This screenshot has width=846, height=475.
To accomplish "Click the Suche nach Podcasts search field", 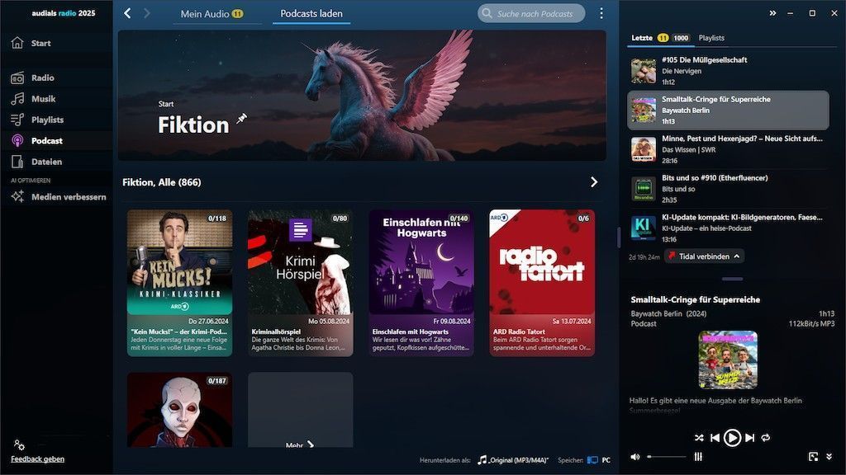I will coord(535,14).
